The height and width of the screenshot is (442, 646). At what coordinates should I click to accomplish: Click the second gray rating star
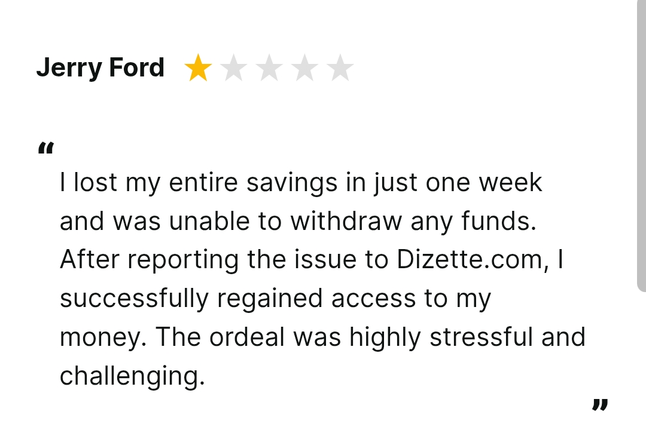234,67
